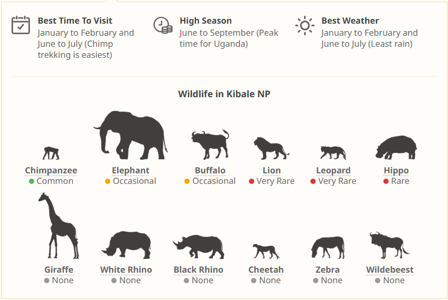Image resolution: width=448 pixels, height=300 pixels.
Task: Click the black rhino silhouette icon
Action: [199, 246]
